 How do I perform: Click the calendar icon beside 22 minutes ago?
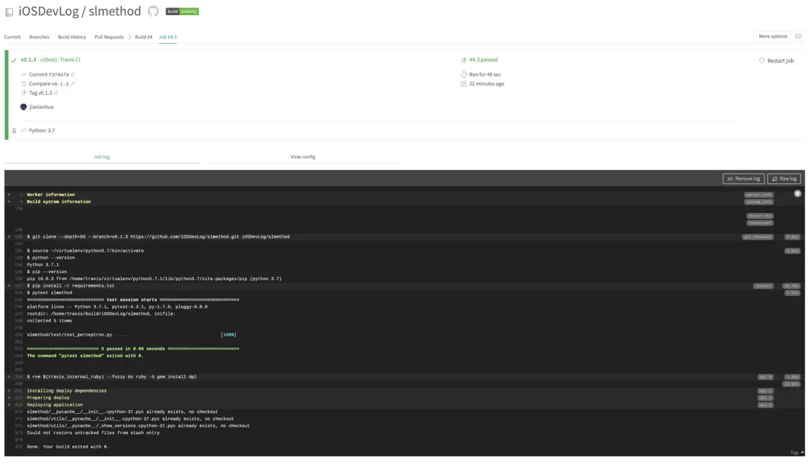pos(464,84)
